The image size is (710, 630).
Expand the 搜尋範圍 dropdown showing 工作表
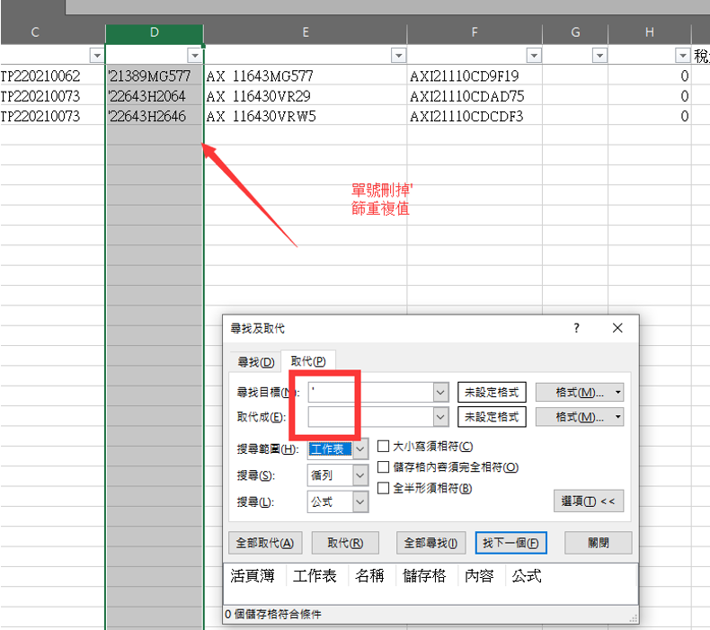tap(360, 448)
